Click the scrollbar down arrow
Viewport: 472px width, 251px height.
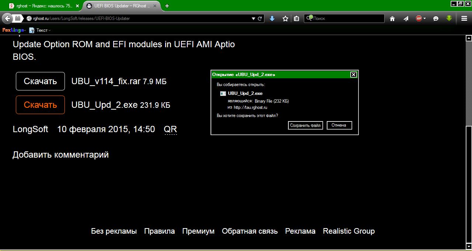point(469,246)
